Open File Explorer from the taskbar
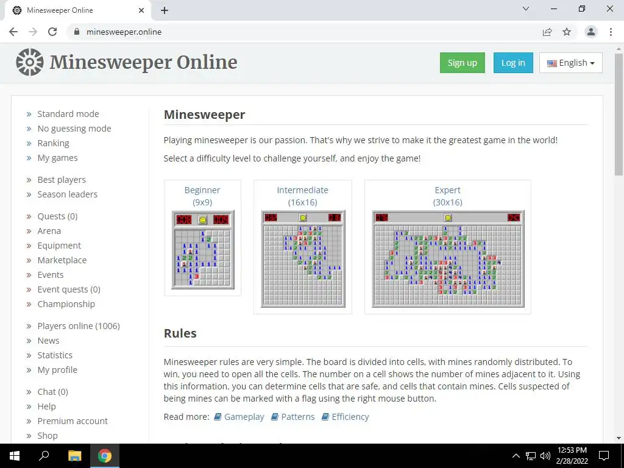624x468 pixels. [74, 456]
